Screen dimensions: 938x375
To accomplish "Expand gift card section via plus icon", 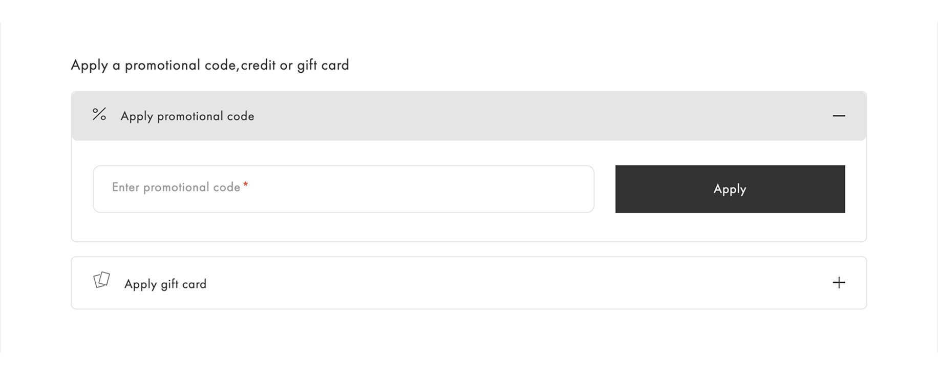I will click(839, 283).
